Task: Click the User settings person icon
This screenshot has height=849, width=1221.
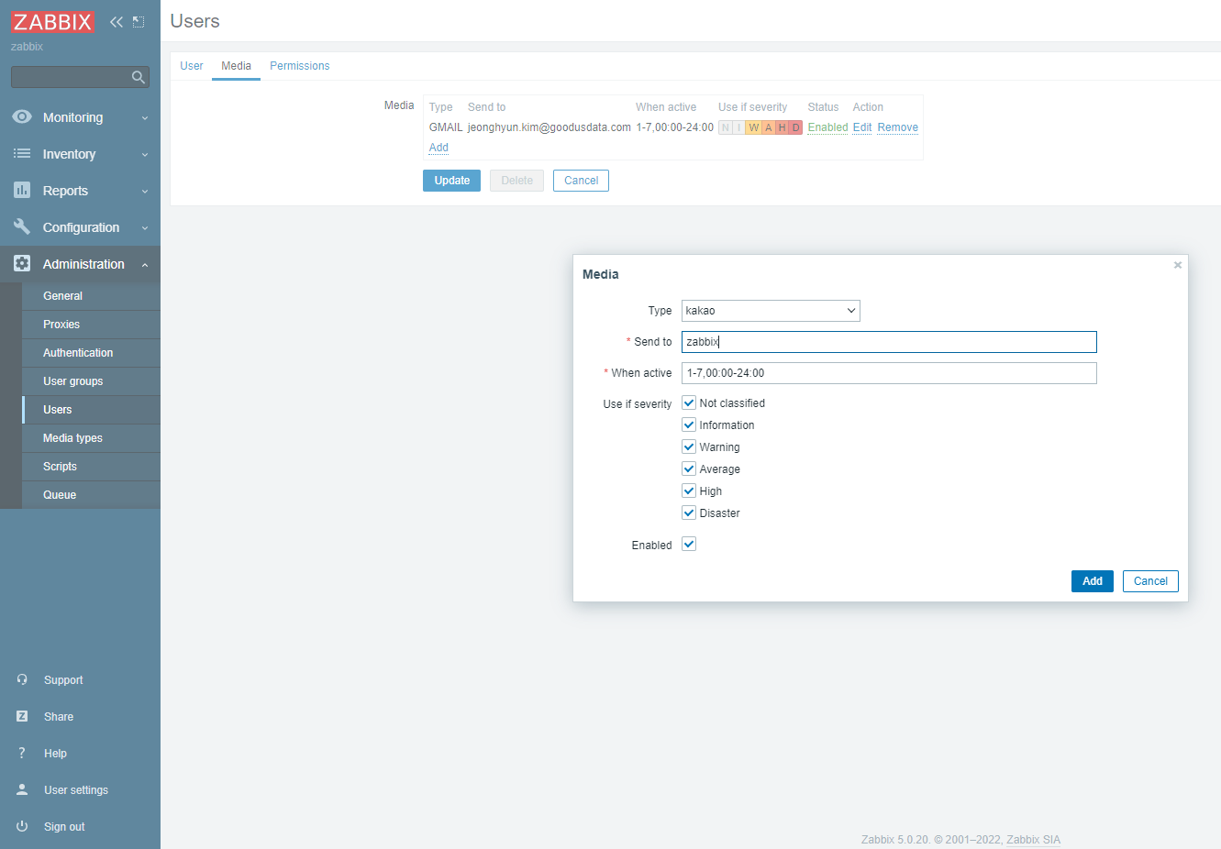Action: click(x=22, y=789)
